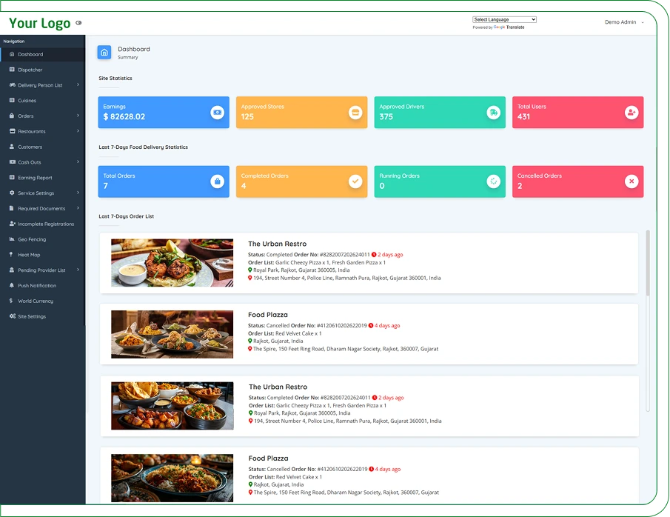The image size is (670, 517).
Task: Expand the Required Documents chevron
Action: 78,208
